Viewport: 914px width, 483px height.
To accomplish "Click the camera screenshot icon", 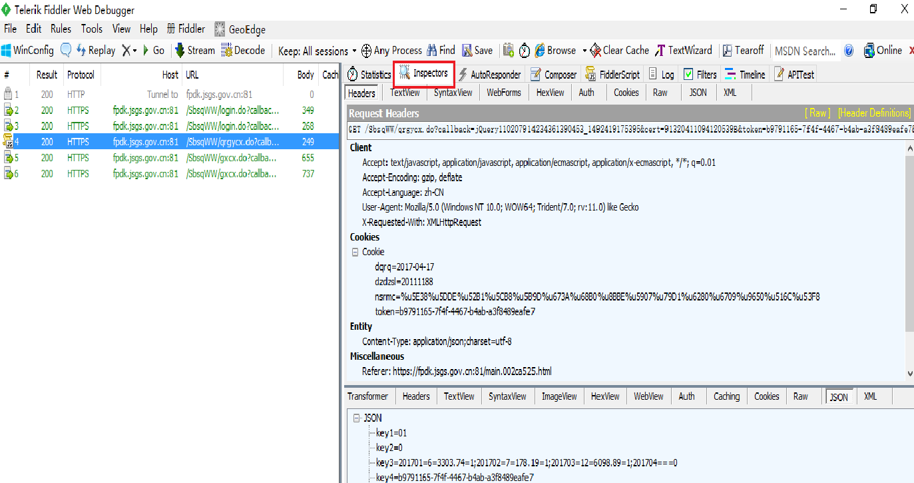I will click(x=509, y=51).
